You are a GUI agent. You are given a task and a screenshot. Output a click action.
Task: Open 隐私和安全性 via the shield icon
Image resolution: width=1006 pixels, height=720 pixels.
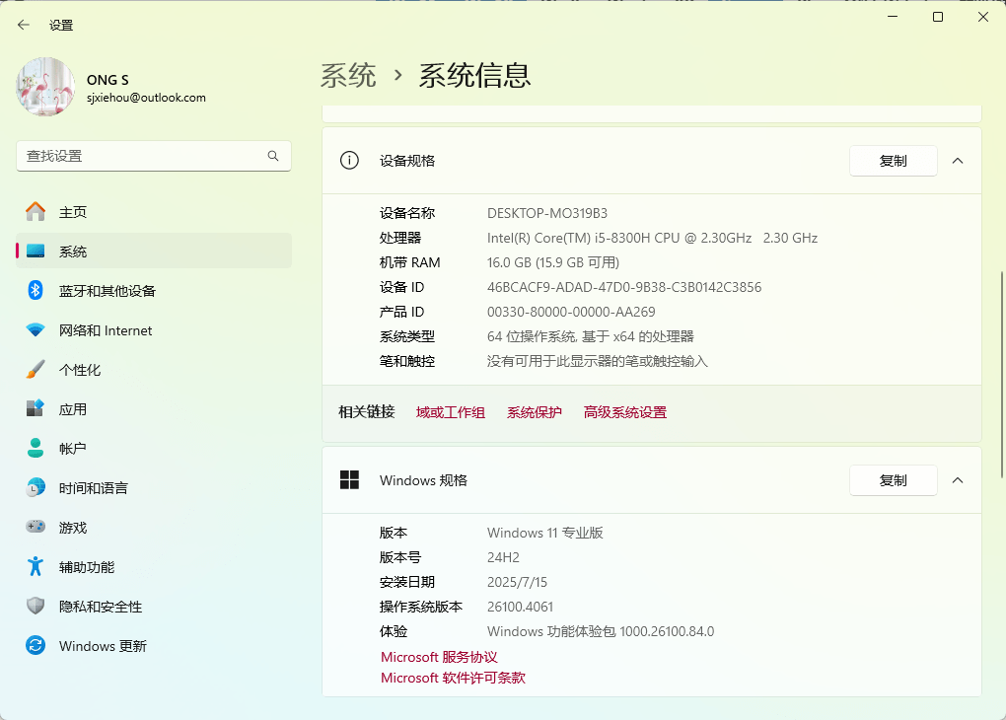click(36, 607)
